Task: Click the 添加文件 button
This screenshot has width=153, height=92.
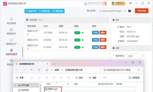Action: 31,11
